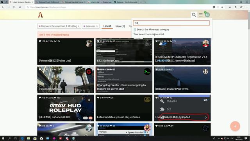Go to browser Home page icon

pyautogui.click(x=20, y=7)
